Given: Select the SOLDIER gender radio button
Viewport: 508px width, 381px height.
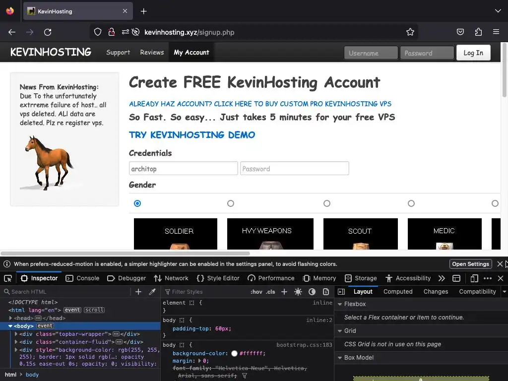Looking at the screenshot, I should [137, 203].
